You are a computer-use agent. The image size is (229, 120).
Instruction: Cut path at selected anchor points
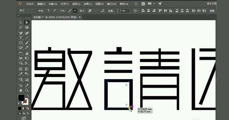click(x=103, y=11)
